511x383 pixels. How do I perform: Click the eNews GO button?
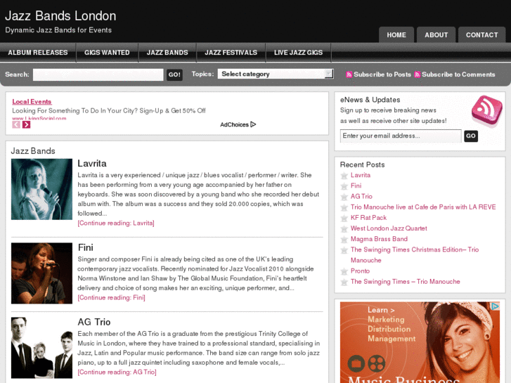471,136
